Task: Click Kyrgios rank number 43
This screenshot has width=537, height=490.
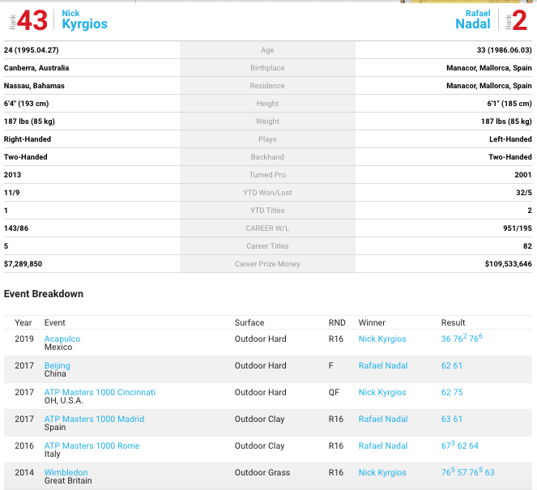Action: point(32,20)
